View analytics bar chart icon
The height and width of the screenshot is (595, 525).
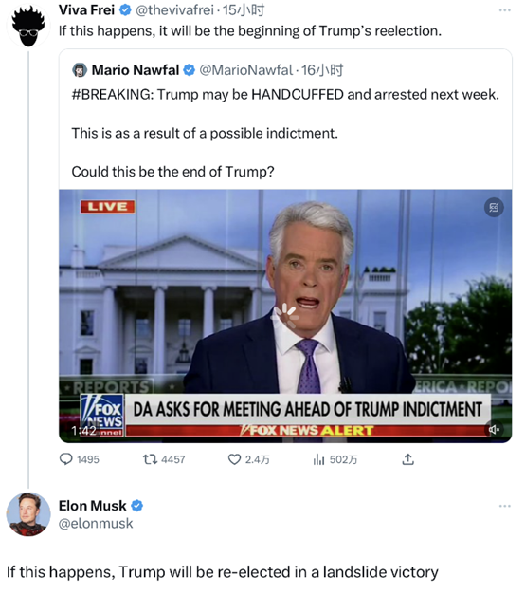(x=318, y=459)
